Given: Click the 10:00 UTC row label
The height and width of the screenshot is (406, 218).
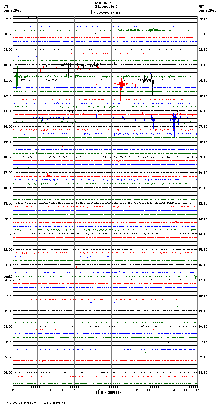Looking at the screenshot, I should tap(8, 65).
